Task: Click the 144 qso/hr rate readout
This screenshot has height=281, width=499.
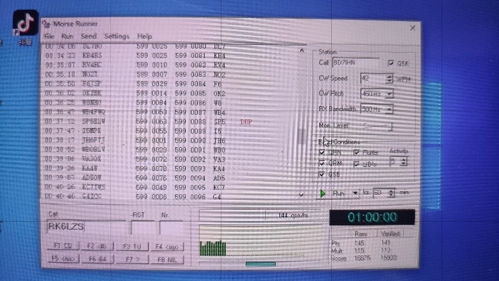Action: [293, 215]
